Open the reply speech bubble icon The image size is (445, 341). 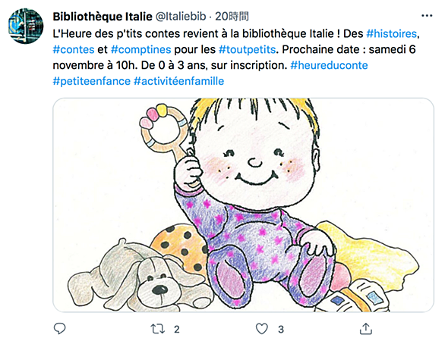pyautogui.click(x=59, y=329)
